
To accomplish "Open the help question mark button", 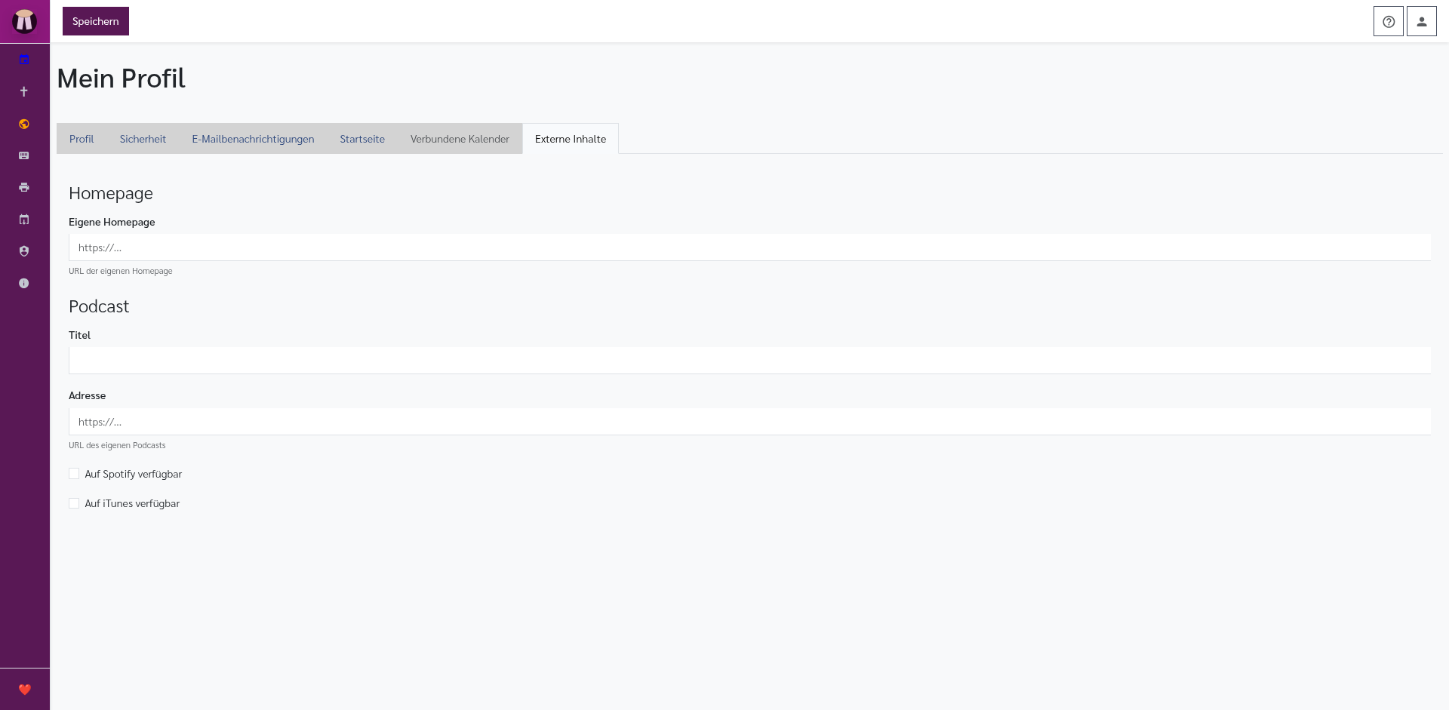I will tap(1388, 21).
